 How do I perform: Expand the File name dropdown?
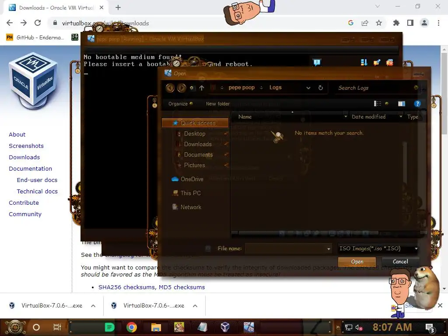329,249
